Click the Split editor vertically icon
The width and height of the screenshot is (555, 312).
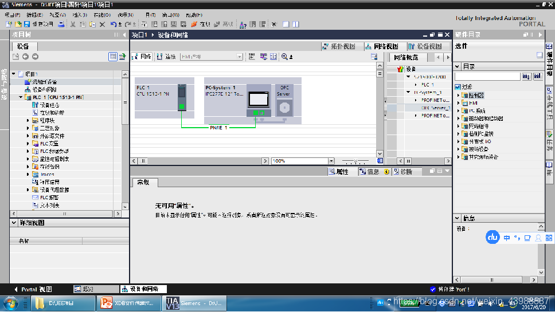pyautogui.click(x=296, y=24)
